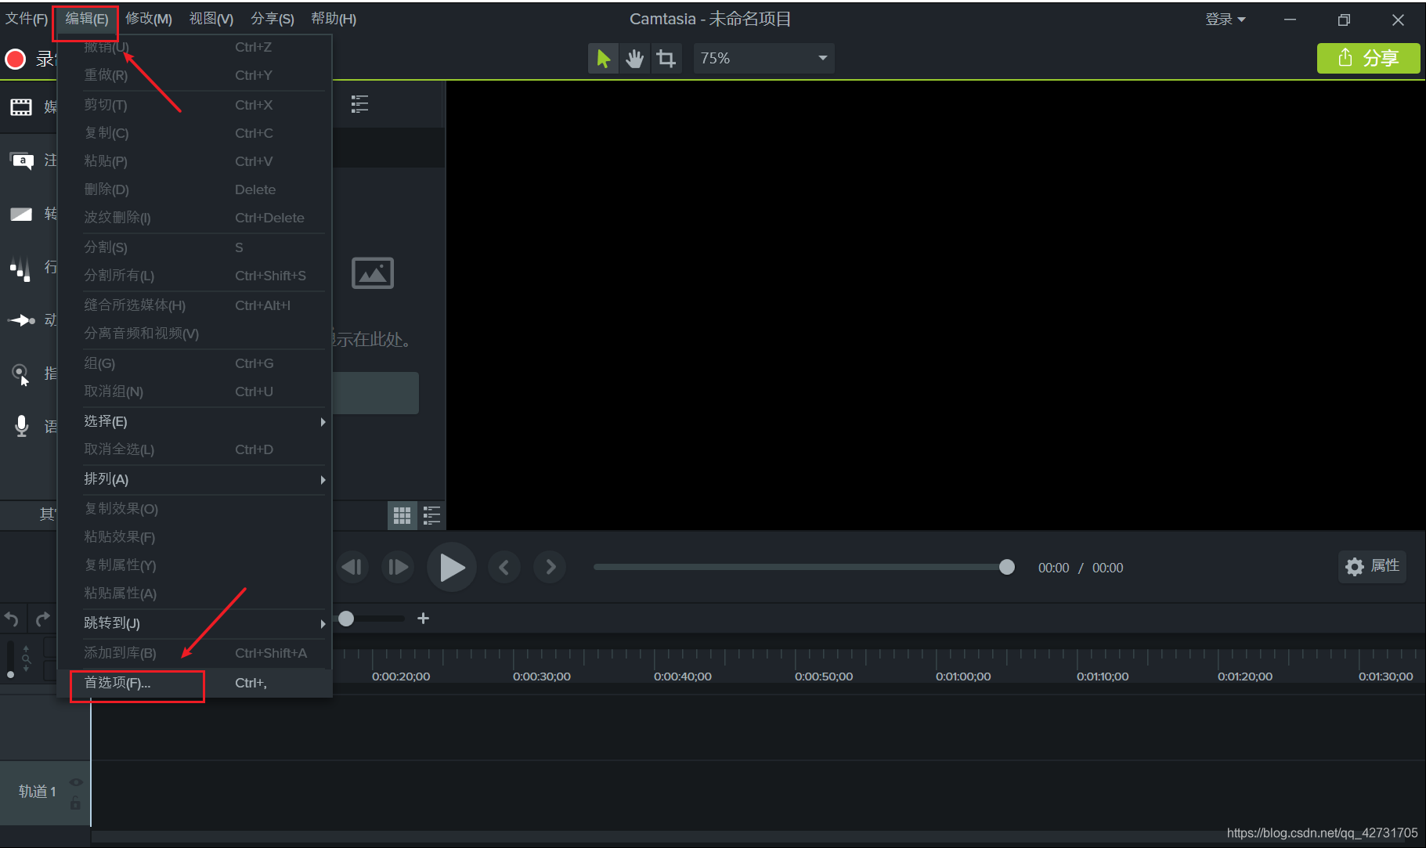This screenshot has height=848, width=1426.
Task: Jump to previous marker arrow
Action: coord(504,567)
